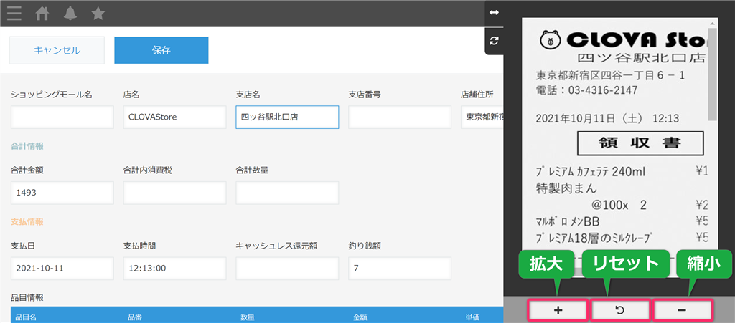
Task: Click the 金額 table column header
Action: [x=360, y=317]
